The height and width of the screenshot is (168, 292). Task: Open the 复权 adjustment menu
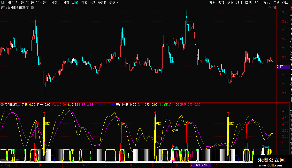coord(212,2)
